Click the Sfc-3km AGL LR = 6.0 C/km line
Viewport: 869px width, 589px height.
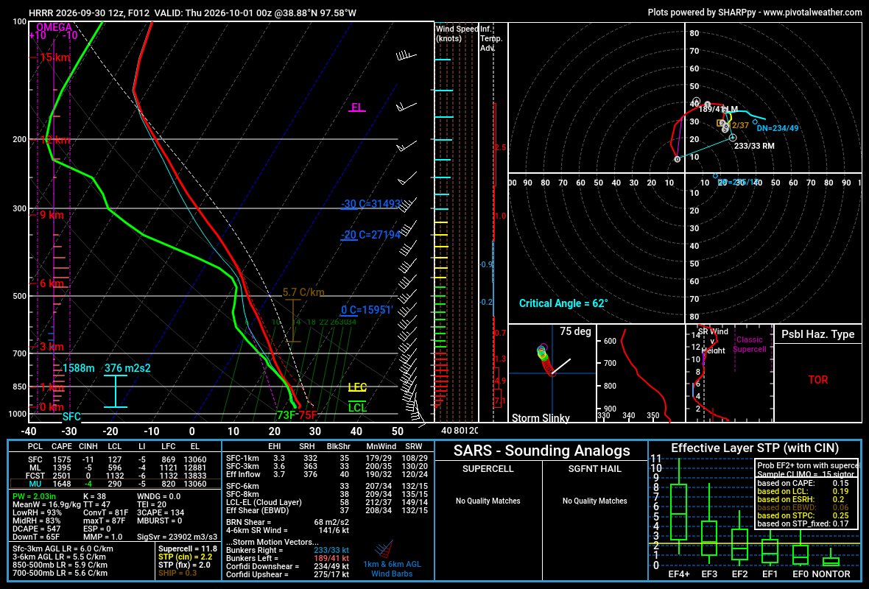63,549
